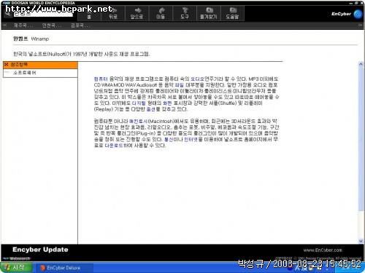The height and width of the screenshot is (273, 365).
Task: Select the third history tab 김포국...
Action: [x=80, y=25]
